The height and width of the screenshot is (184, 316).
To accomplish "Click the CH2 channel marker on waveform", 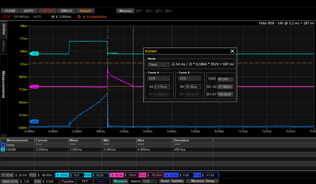I will (35, 53).
